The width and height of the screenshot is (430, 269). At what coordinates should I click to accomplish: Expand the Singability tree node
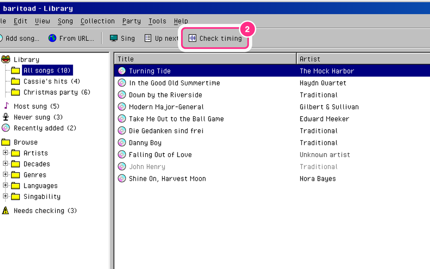coord(5,196)
